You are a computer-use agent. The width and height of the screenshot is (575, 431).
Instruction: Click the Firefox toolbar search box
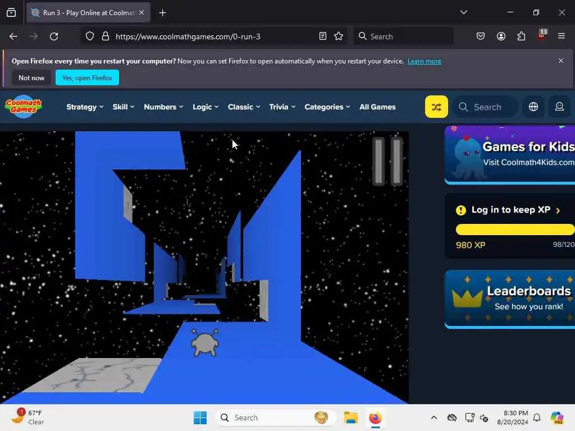point(403,36)
